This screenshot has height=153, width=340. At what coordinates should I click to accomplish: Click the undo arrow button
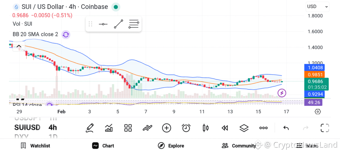286,128
